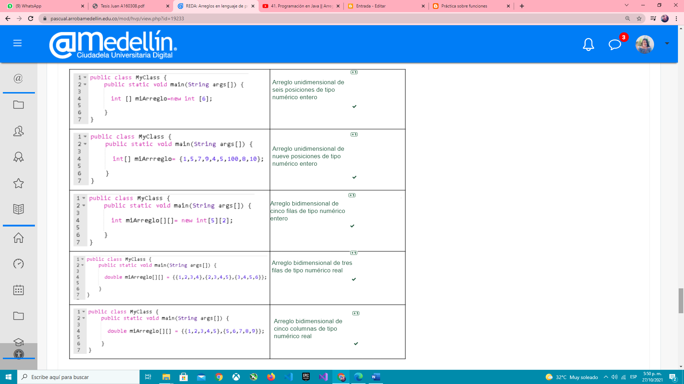Click checkmark for cinco columnas answer

click(356, 343)
